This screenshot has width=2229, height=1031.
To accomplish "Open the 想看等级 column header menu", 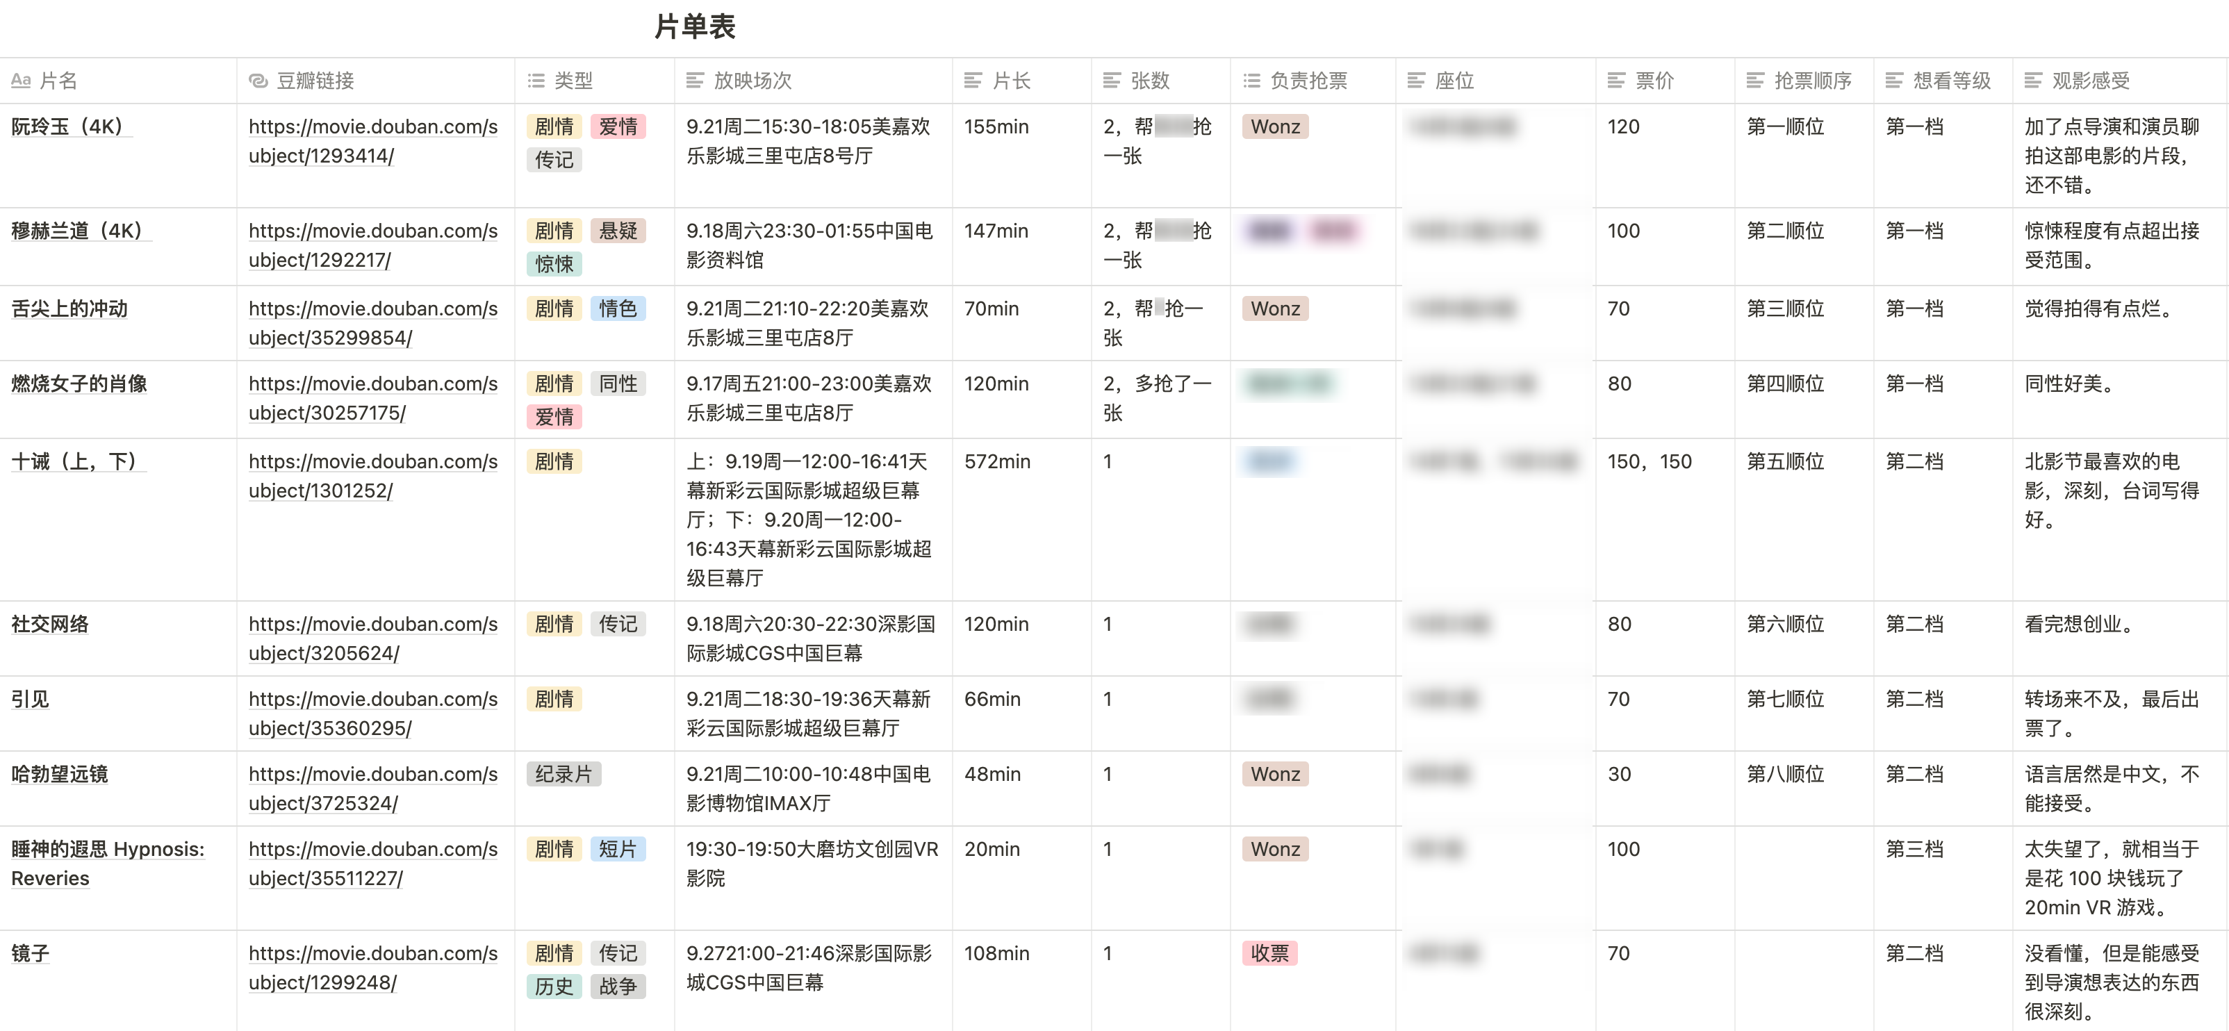I will coord(1951,81).
